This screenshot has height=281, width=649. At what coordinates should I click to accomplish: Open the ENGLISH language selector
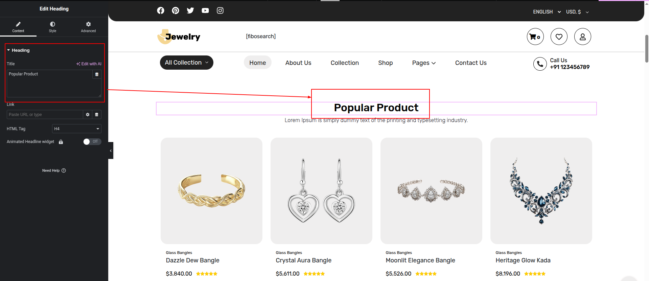547,12
